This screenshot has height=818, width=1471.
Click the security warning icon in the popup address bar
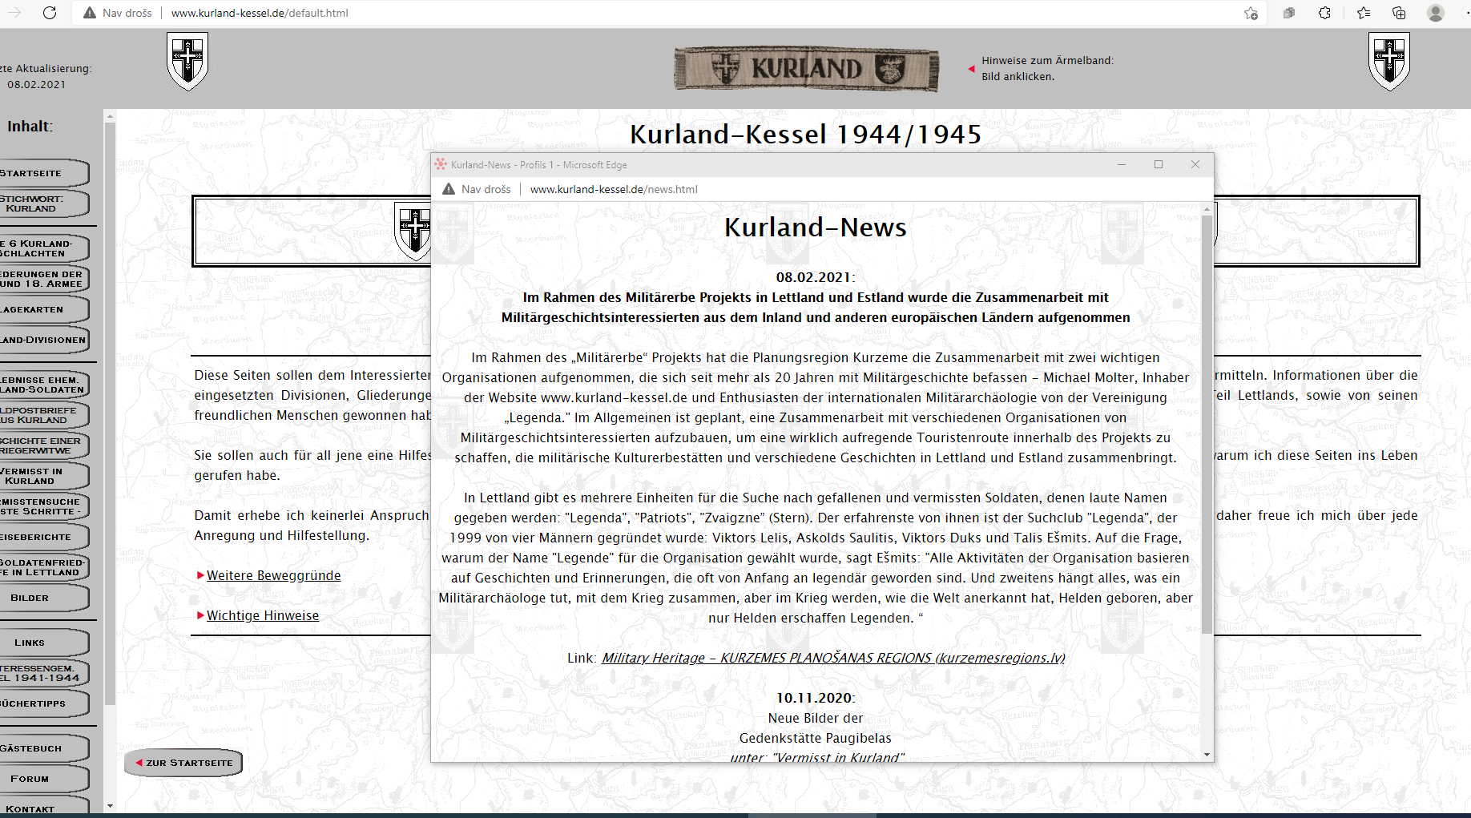point(449,189)
